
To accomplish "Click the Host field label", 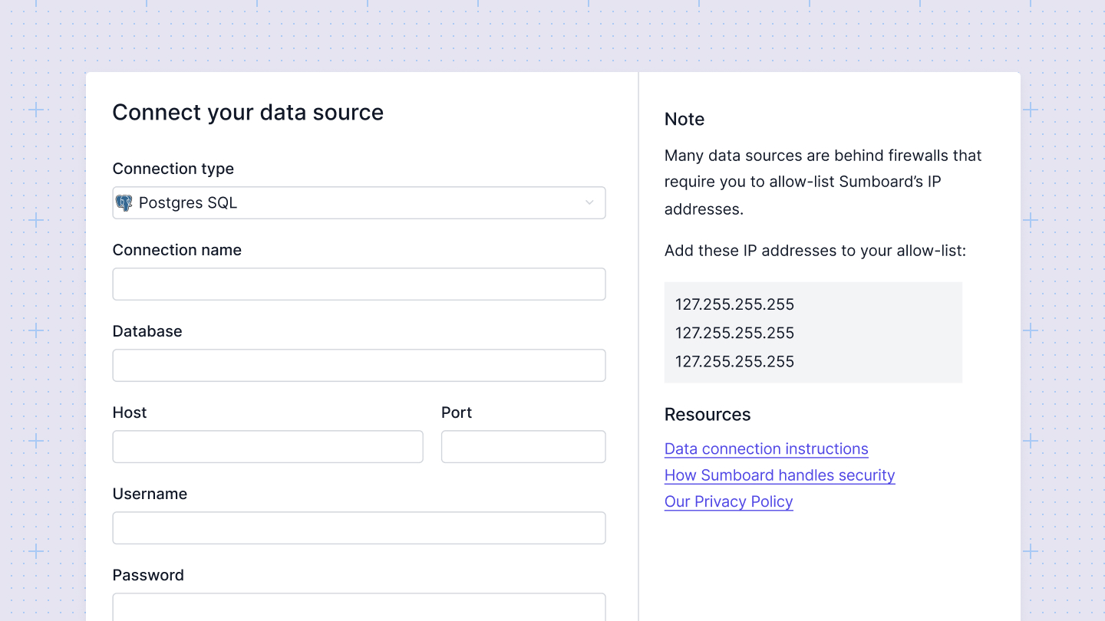I will pyautogui.click(x=129, y=412).
